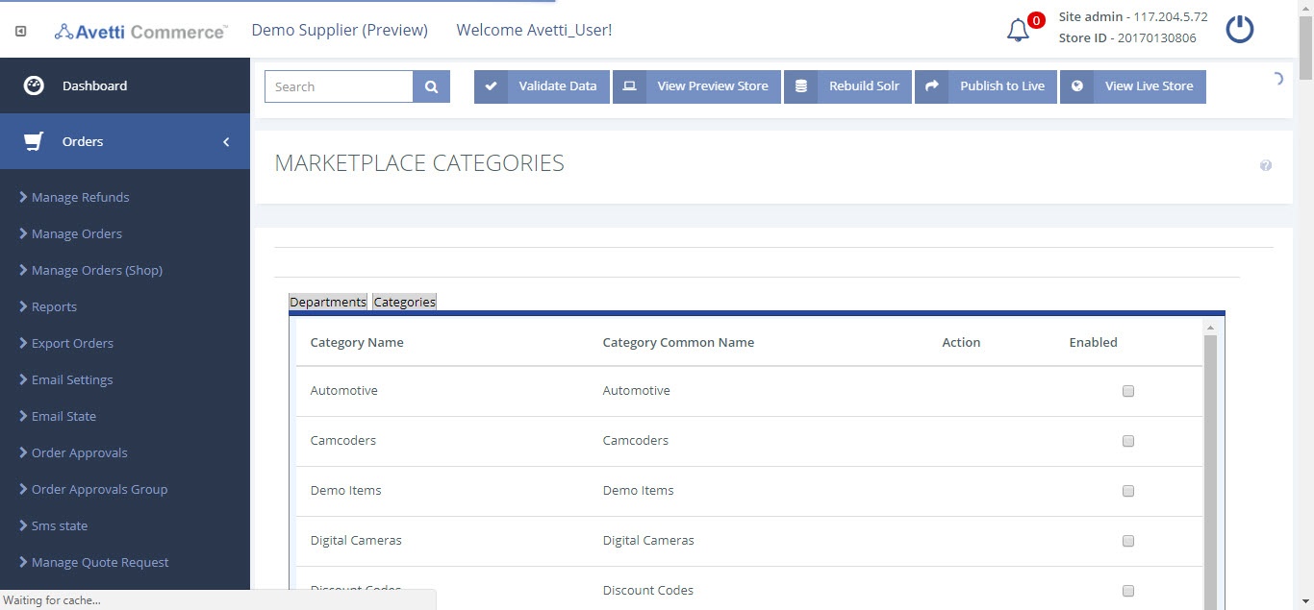Screen dimensions: 1314x610
Task: Expand Email Settings chevron in sidebar
Action: click(23, 379)
